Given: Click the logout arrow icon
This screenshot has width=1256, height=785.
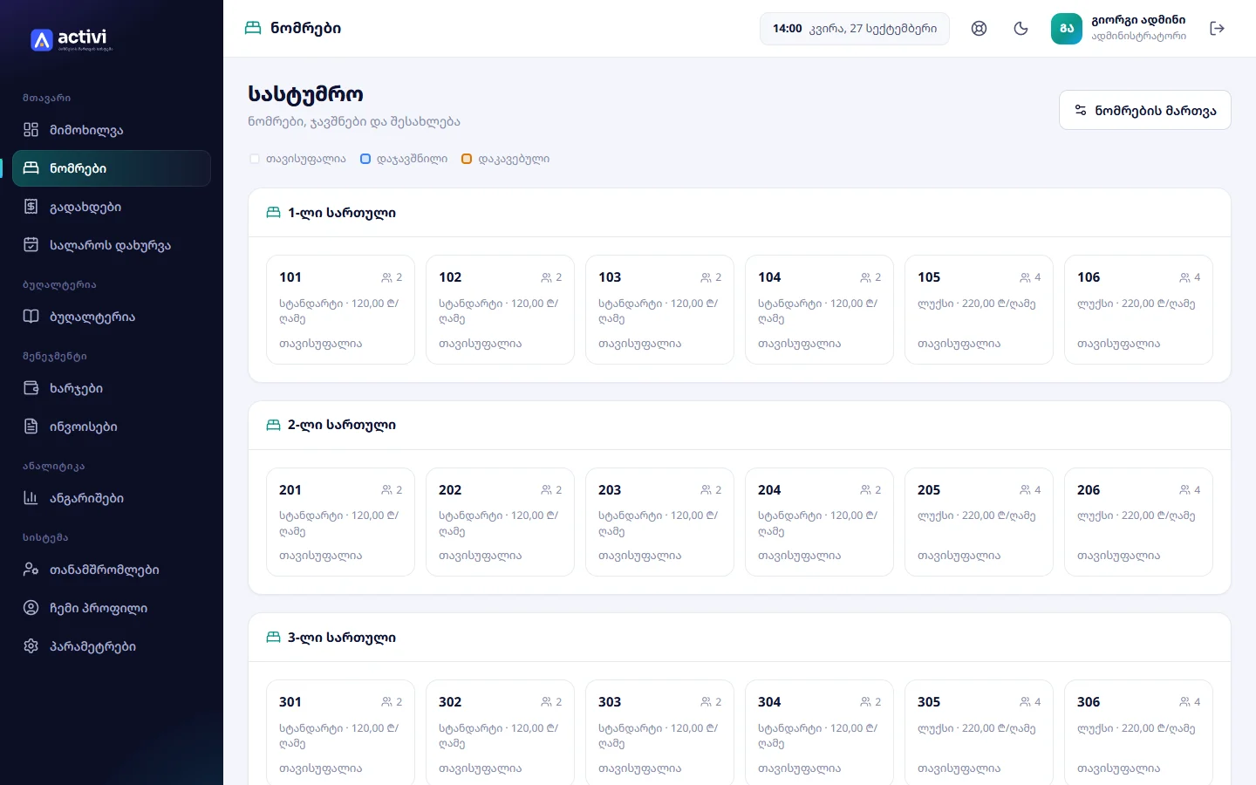Looking at the screenshot, I should [x=1218, y=29].
